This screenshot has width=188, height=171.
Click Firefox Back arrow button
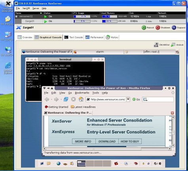pyautogui.click(x=47, y=99)
